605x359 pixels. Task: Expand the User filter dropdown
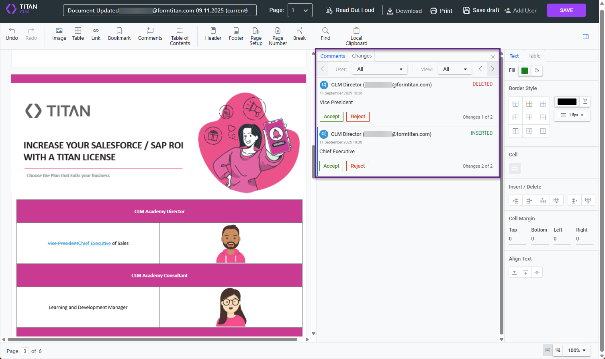coord(380,69)
